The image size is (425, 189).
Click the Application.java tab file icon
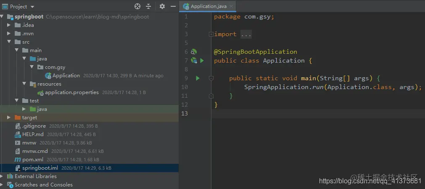click(x=186, y=6)
